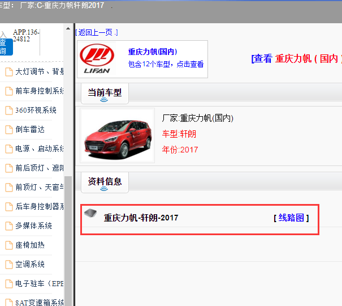Click the red 轩朗 car thumbnail
This screenshot has width=342, height=306.
pyautogui.click(x=118, y=135)
